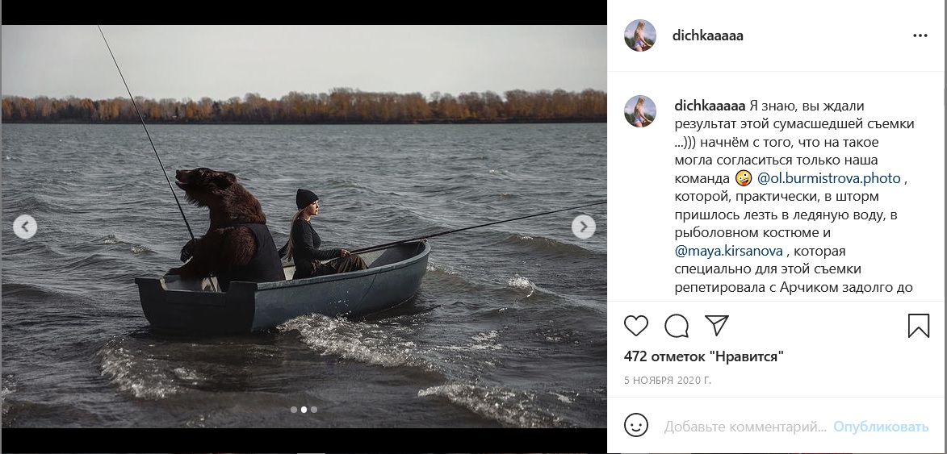
Task: Open dichkaaaaa profile avatar in header
Action: 640,35
